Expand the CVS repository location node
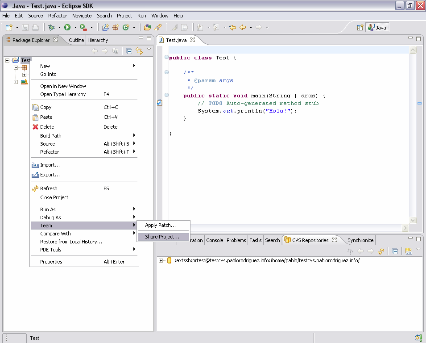The width and height of the screenshot is (426, 343). tap(161, 260)
